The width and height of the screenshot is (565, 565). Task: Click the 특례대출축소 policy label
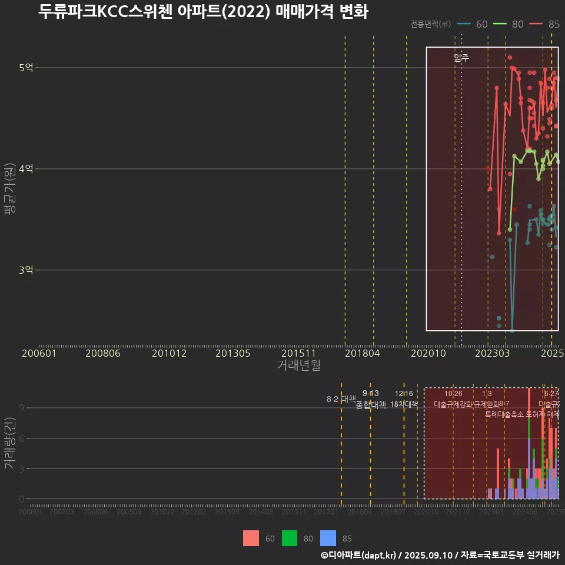(504, 414)
